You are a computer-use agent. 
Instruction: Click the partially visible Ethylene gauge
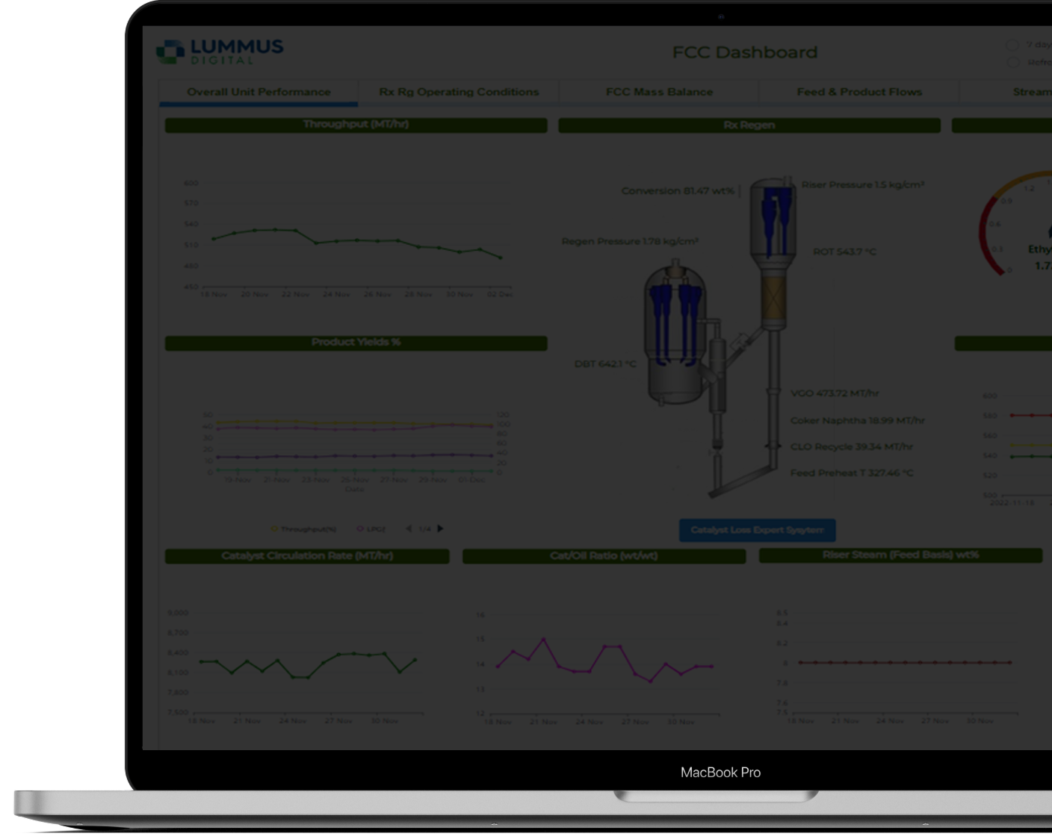pos(1016,224)
